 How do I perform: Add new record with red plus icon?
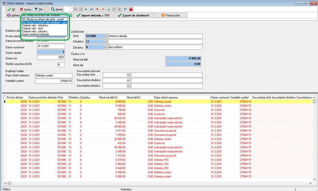pos(97,9)
